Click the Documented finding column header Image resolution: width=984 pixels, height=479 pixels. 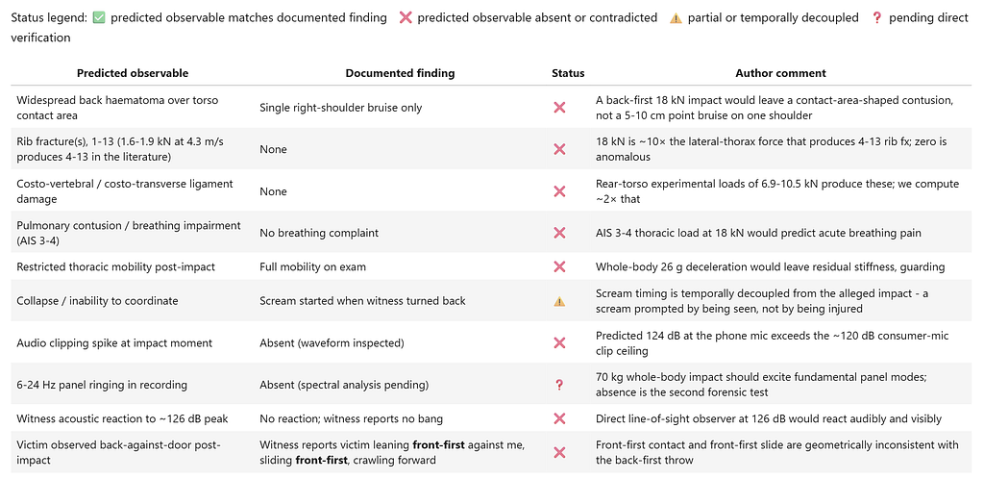pyautogui.click(x=400, y=73)
